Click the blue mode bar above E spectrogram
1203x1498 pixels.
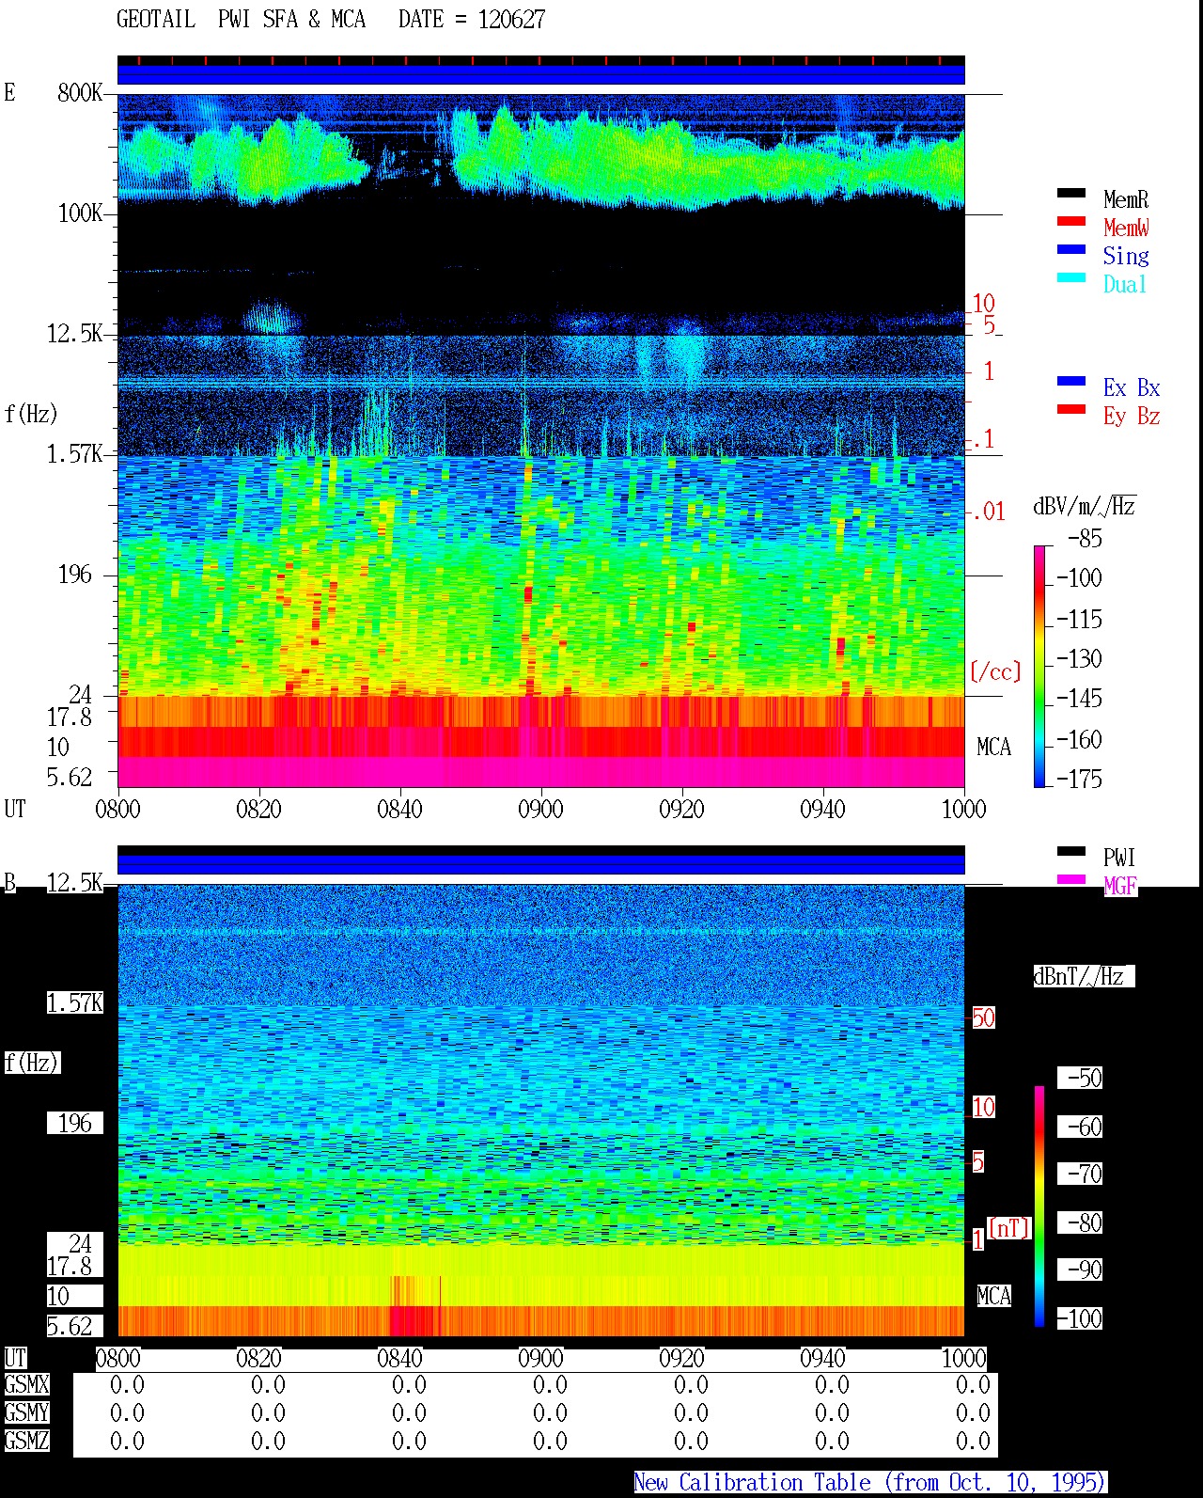point(540,74)
